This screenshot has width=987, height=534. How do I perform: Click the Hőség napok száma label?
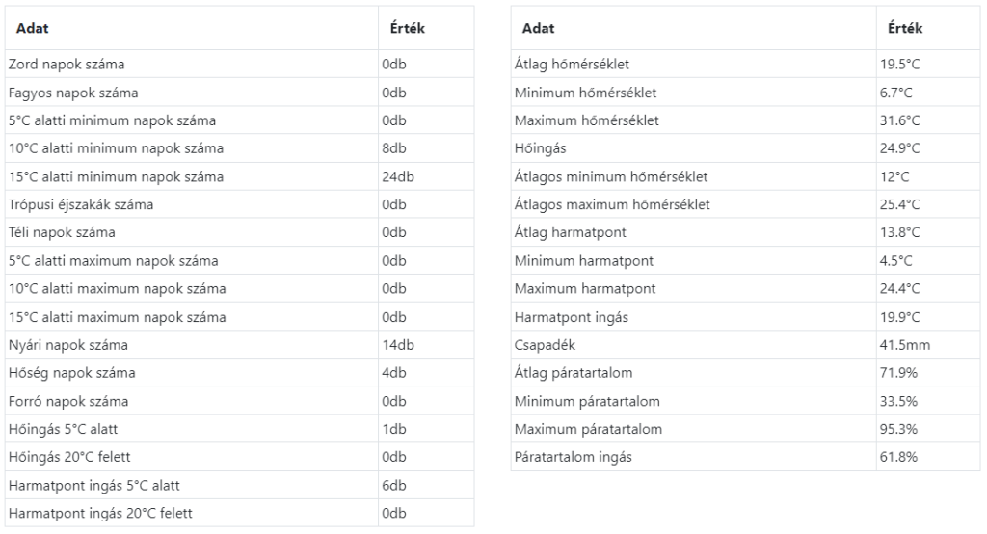(x=71, y=373)
